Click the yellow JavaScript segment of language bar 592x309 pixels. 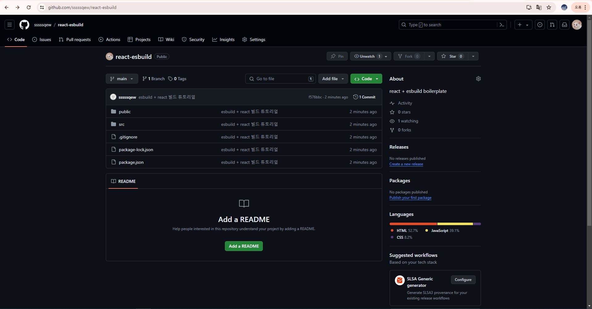point(455,224)
